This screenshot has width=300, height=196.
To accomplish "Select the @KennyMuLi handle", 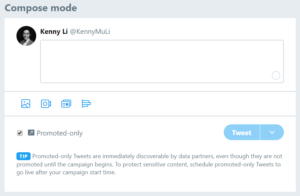I will (90, 32).
